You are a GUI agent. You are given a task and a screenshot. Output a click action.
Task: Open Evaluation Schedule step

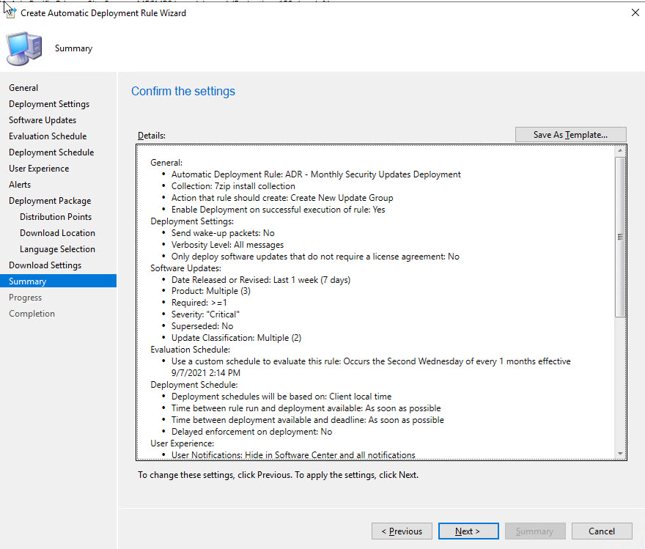(48, 136)
